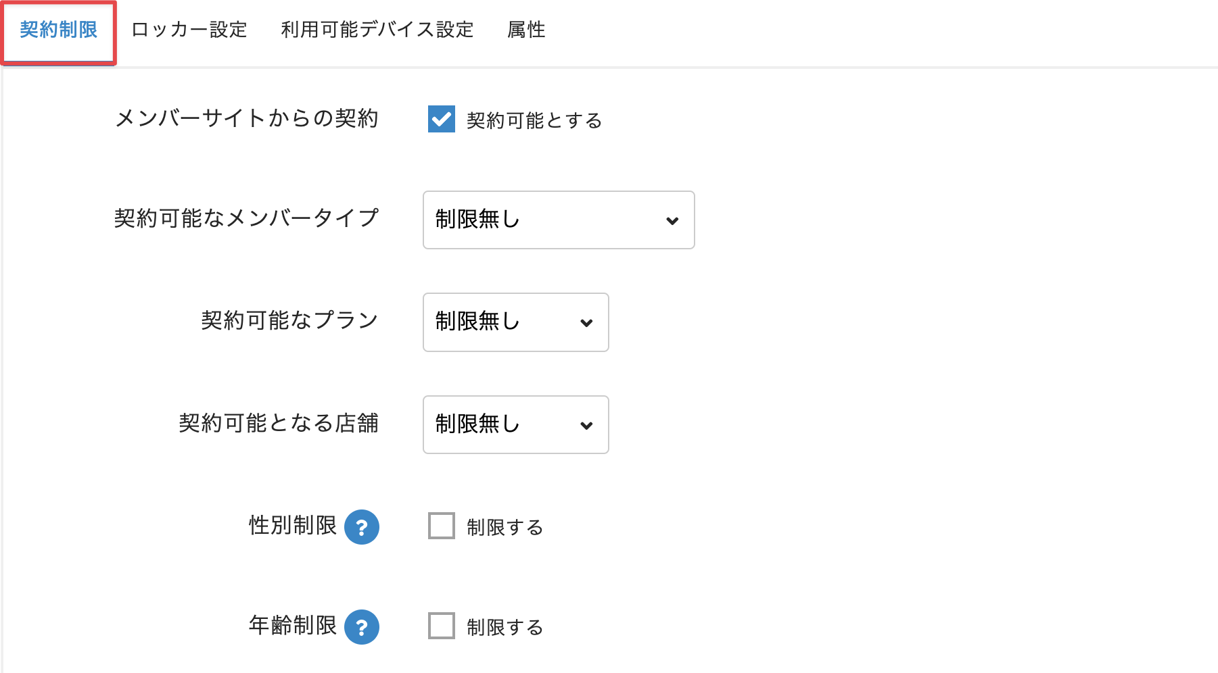Uncheck the 契約可能とする checkbox

pyautogui.click(x=442, y=120)
